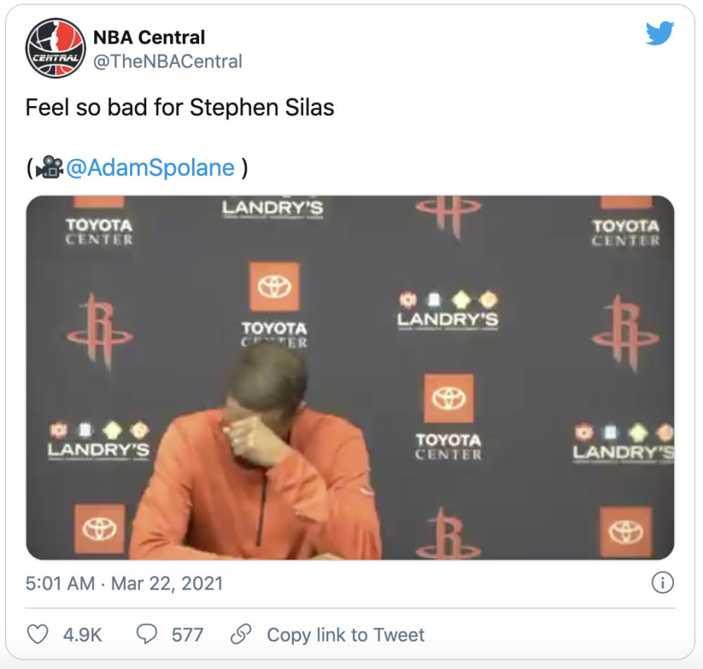Viewport: 703px width, 669px height.
Task: Click Copy link to Tweet
Action: coord(346,635)
